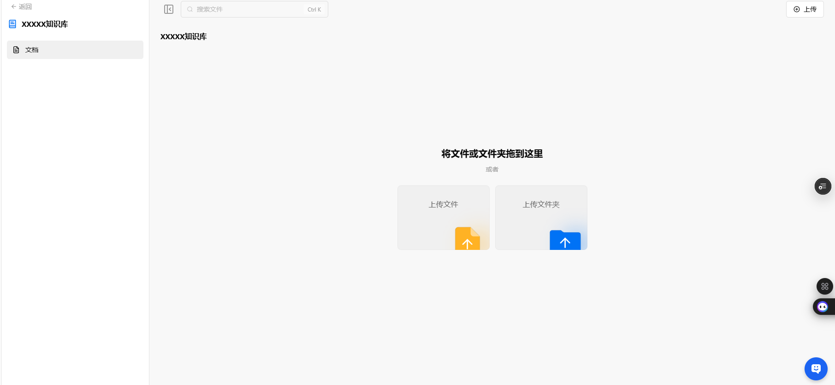The image size is (835, 385).
Task: Click the Ctrl K shortcut badge
Action: coord(314,10)
